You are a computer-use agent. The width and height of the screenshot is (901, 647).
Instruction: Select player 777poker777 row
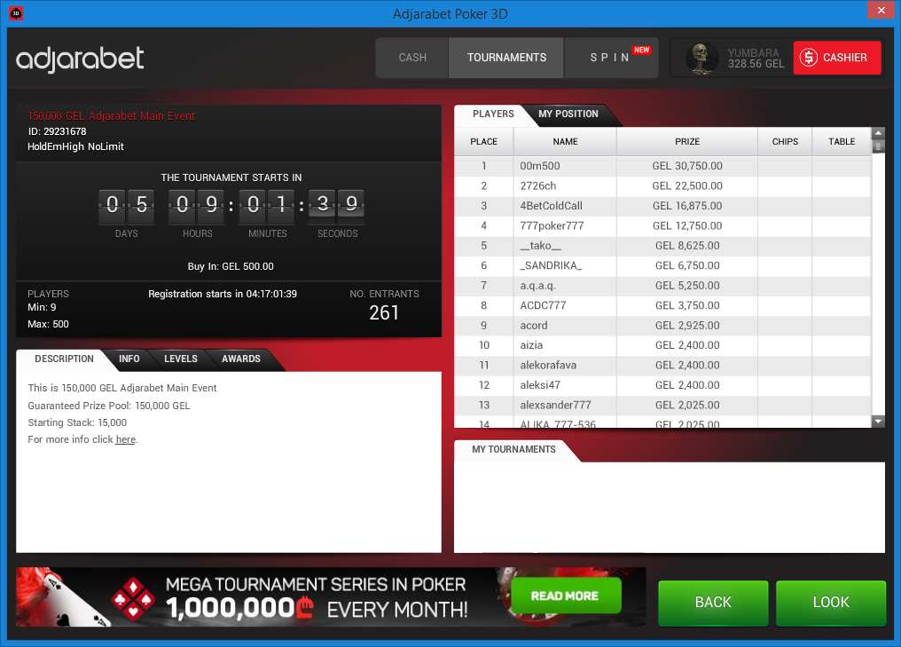tap(662, 225)
